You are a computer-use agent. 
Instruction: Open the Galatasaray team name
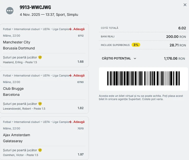[x=13, y=141]
